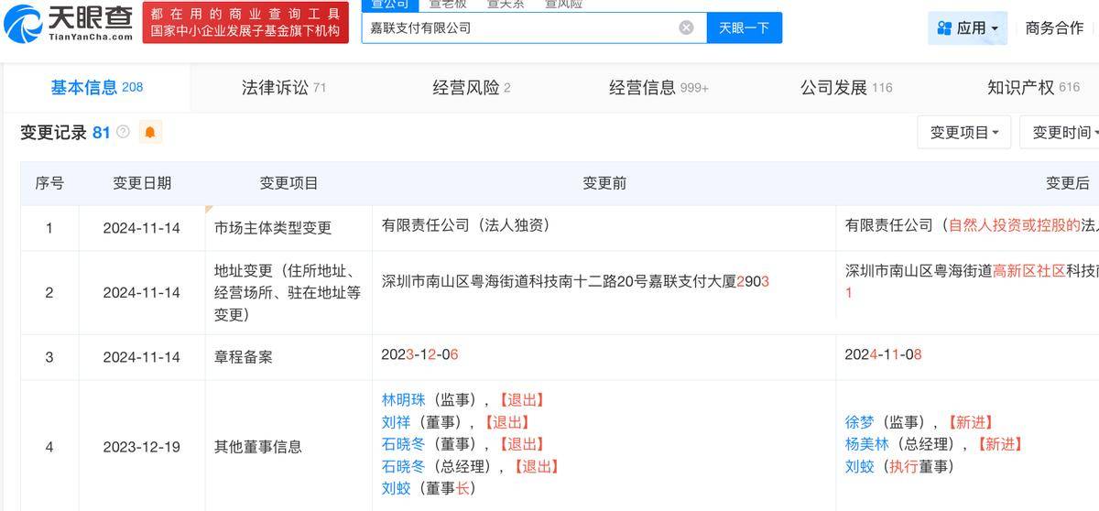Click the orange bell alert icon
1099x511 pixels.
click(150, 133)
